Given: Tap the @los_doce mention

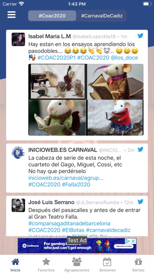Looking at the screenshot, I should point(124,58).
